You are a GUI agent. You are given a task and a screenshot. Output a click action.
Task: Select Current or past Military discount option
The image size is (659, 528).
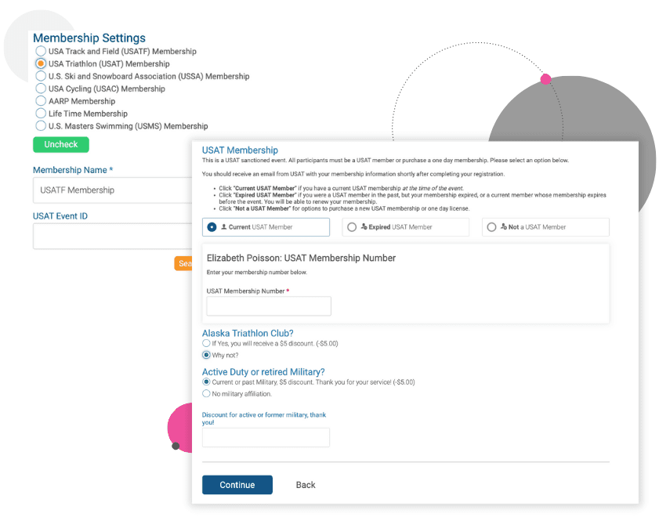coord(206,382)
